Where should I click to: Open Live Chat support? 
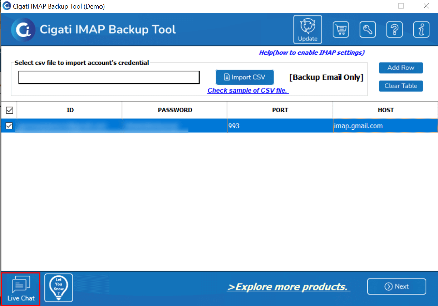click(x=21, y=289)
